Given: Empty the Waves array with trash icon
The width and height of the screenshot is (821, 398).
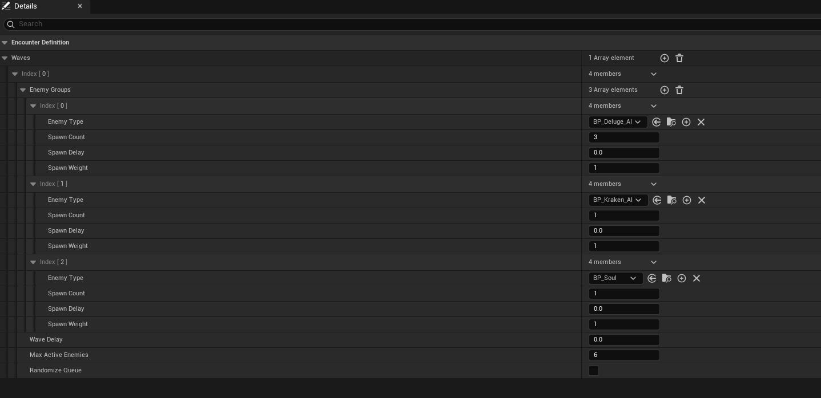Looking at the screenshot, I should [x=679, y=58].
